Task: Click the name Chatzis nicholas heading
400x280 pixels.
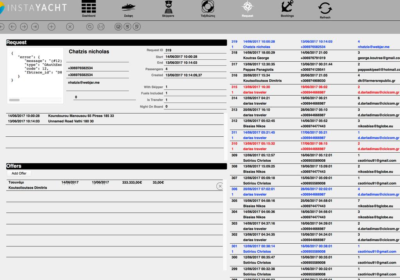Action: click(x=89, y=52)
